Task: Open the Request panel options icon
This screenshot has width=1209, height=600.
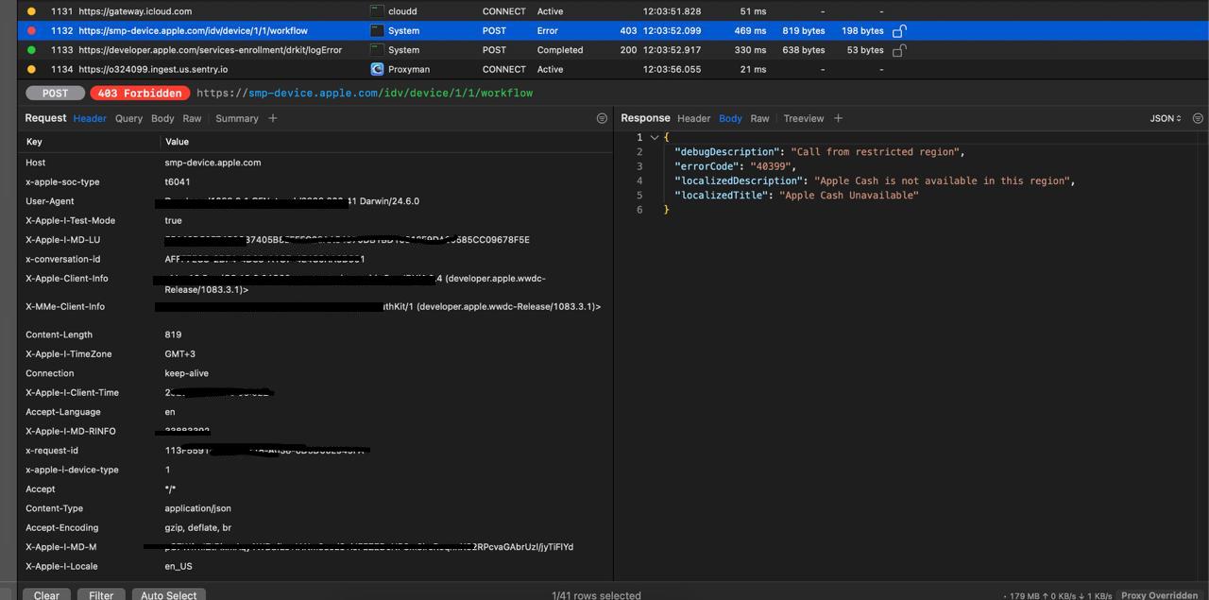Action: 602,118
